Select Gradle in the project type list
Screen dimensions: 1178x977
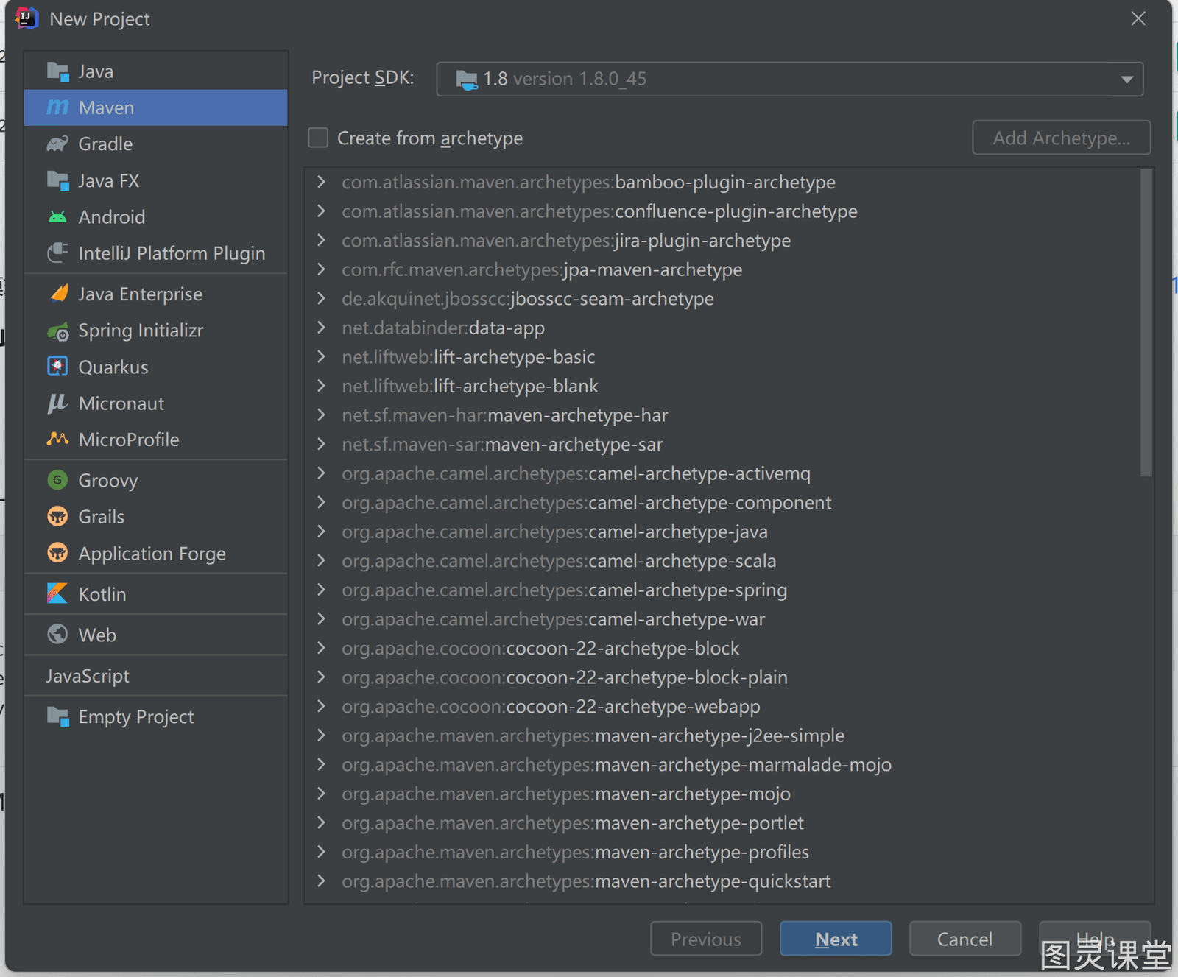[x=155, y=144]
